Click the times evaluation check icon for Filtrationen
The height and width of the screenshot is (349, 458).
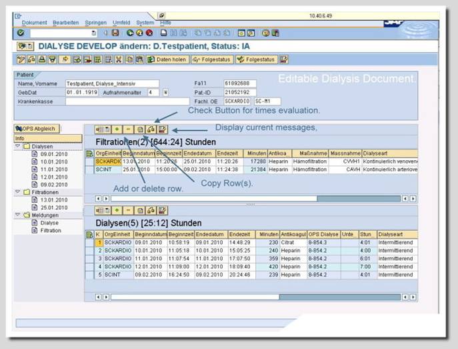[x=151, y=128]
